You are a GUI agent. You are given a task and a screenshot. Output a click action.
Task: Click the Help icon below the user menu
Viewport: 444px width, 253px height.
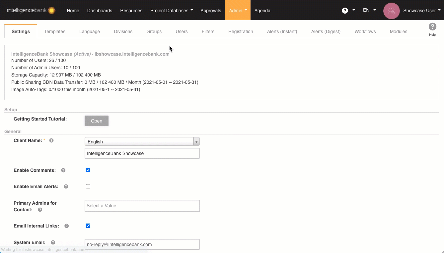[x=432, y=29]
